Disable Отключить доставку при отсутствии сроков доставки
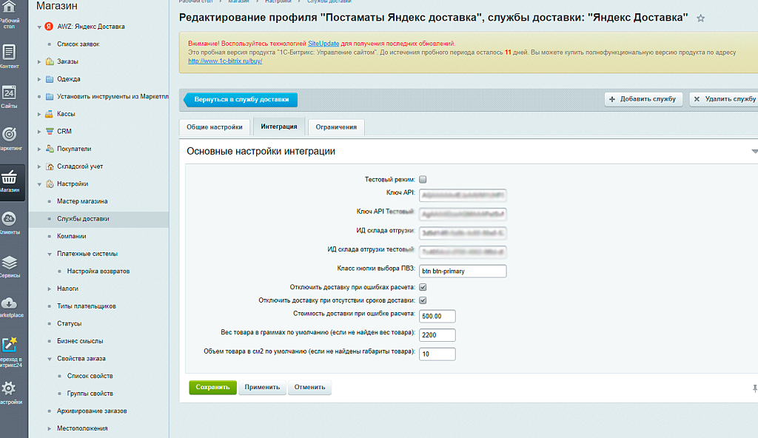The height and width of the screenshot is (438, 758). tap(423, 300)
